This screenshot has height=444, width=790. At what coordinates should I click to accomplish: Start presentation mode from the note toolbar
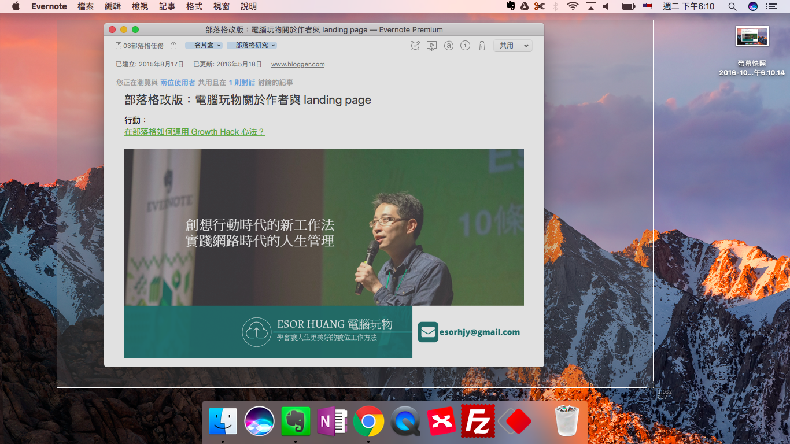(431, 46)
